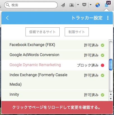Toggle the green check for Index Exchange
This screenshot has width=114, height=115.
[103, 75]
